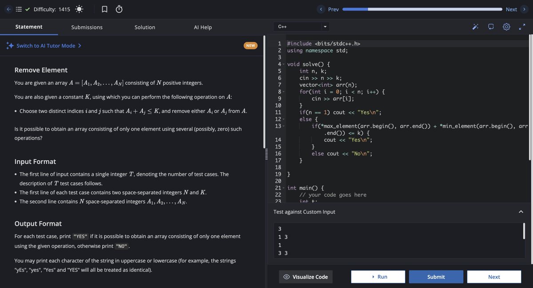
Task: Start the problem timer stopwatch
Action: pos(119,8)
